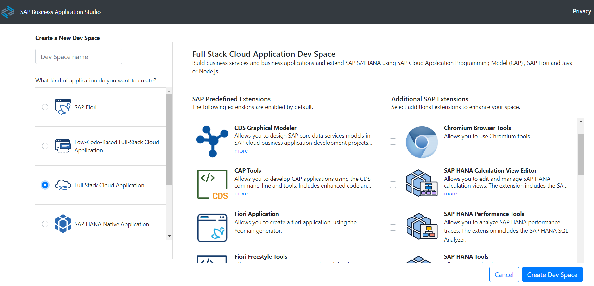Image resolution: width=594 pixels, height=286 pixels.
Task: Click the SAP Business Application Studio logo
Action: (7, 12)
